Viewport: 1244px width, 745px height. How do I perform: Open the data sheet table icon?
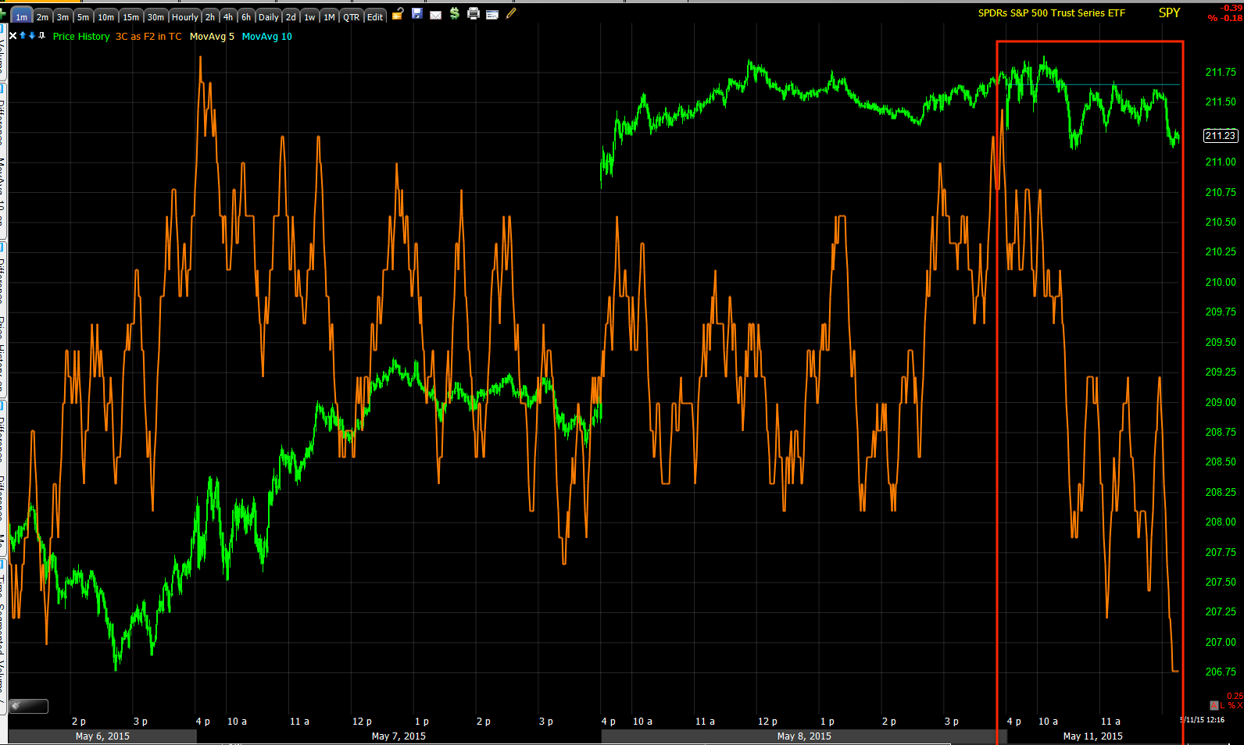[x=492, y=14]
